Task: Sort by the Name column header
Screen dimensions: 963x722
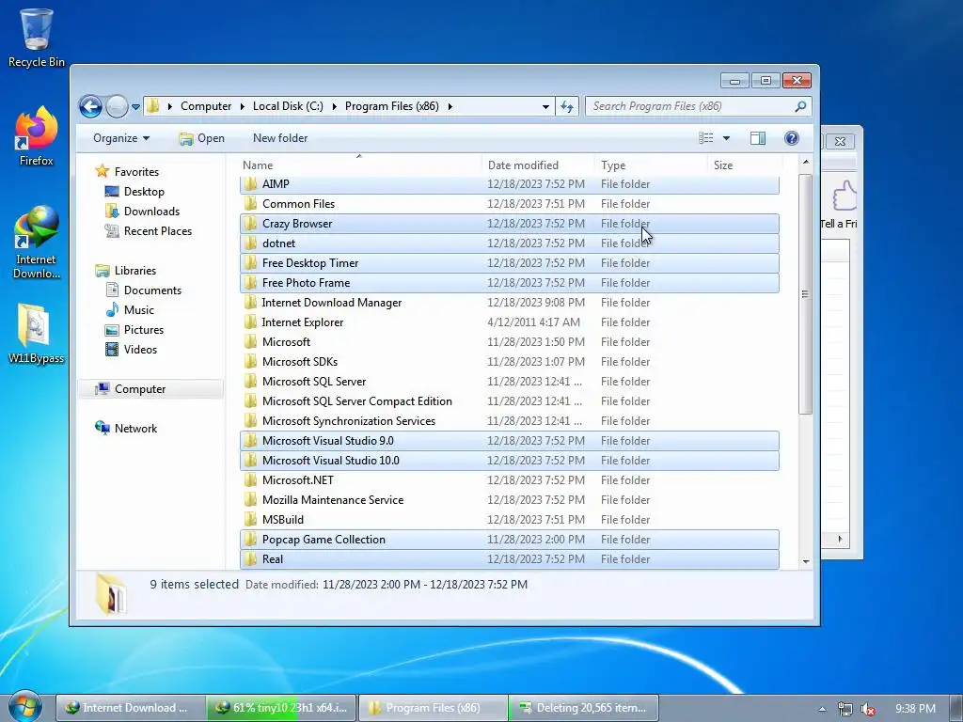Action: pos(358,165)
